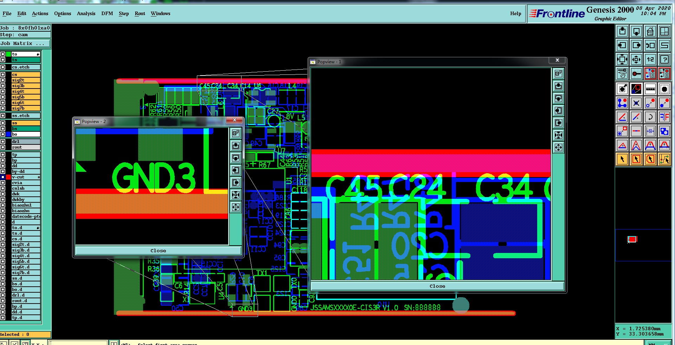
Task: Select the datecode-pt layer name
Action: (26, 216)
